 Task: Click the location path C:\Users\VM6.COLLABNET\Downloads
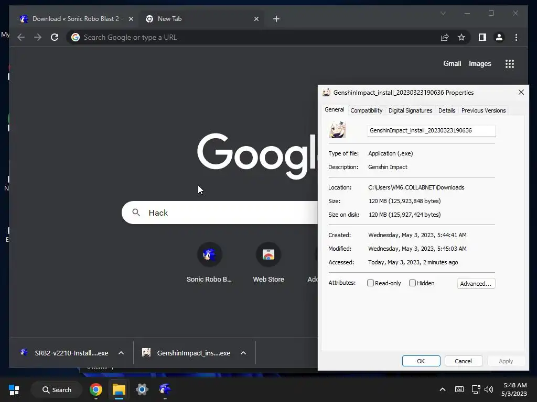(416, 187)
